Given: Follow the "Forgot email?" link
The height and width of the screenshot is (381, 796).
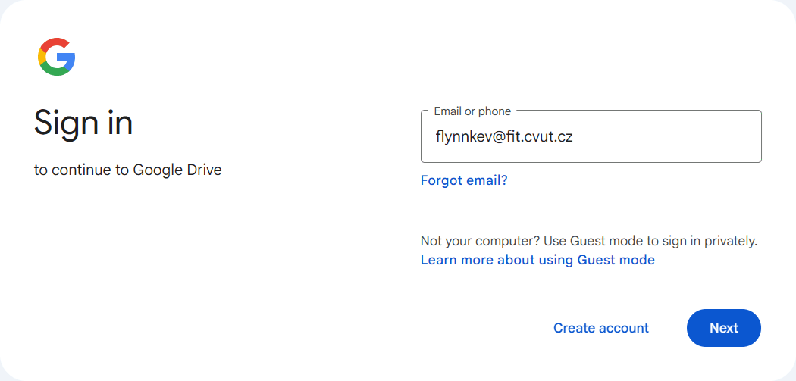Looking at the screenshot, I should click(x=463, y=180).
